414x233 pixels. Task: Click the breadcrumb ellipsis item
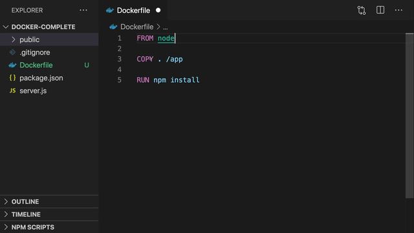coord(166,27)
